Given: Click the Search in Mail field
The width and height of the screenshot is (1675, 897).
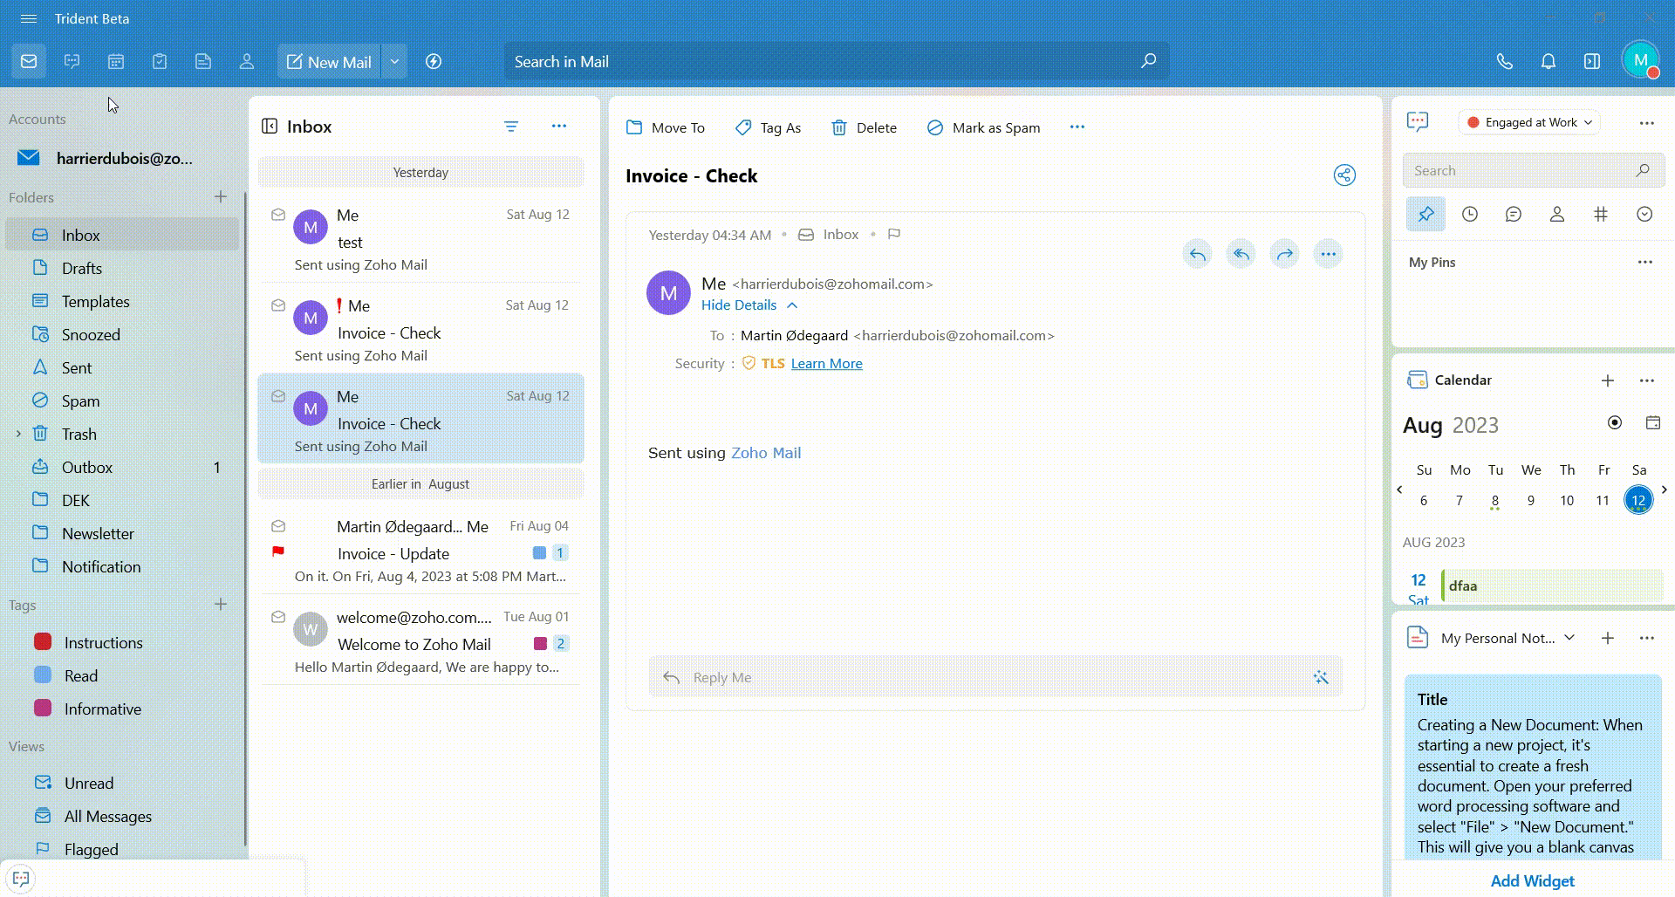Looking at the screenshot, I should [820, 62].
